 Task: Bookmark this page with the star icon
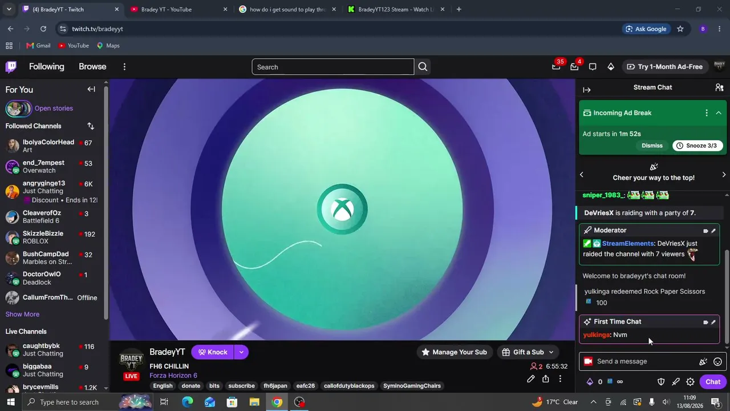tap(680, 29)
